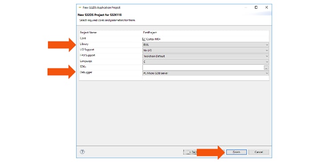Click the I/O Support label
This screenshot has width=320, height=162.
point(87,50)
